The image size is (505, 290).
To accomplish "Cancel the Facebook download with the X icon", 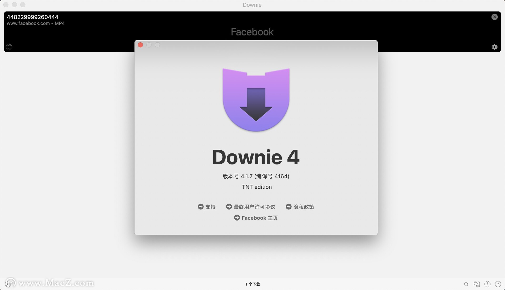I will pyautogui.click(x=494, y=17).
